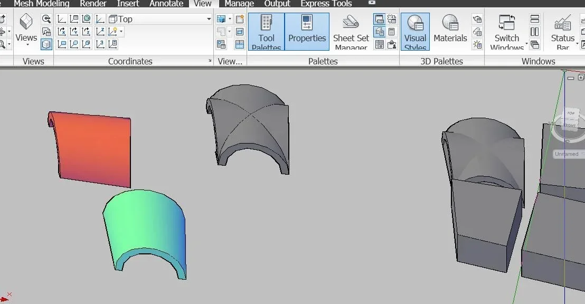Toggle the Tool Palettes button
This screenshot has height=304, width=585.
pyautogui.click(x=267, y=32)
